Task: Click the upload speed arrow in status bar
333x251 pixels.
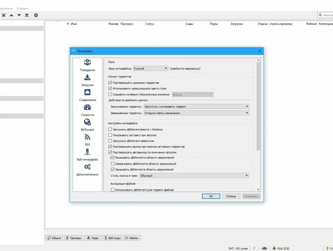Action: tap(327, 248)
